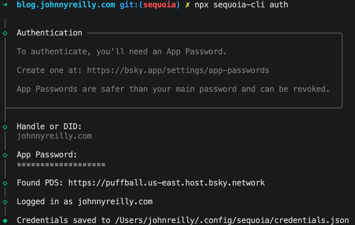The width and height of the screenshot is (355, 225).
Task: Click the 'npx sequoia-cli auth' command
Action: coord(241,5)
